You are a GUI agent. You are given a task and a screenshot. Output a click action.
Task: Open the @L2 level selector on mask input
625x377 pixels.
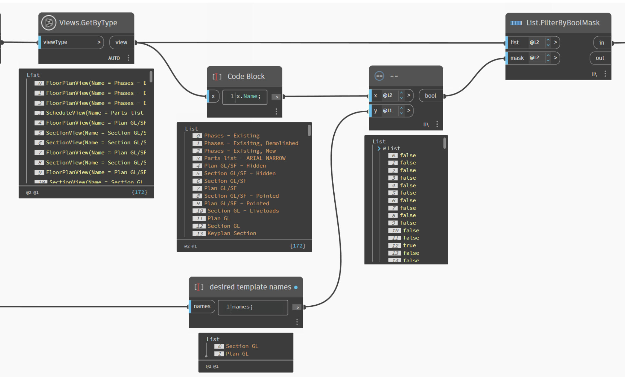click(x=535, y=58)
